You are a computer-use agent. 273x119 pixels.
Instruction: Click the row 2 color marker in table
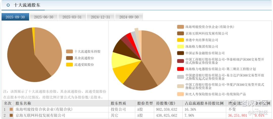coord(11,115)
